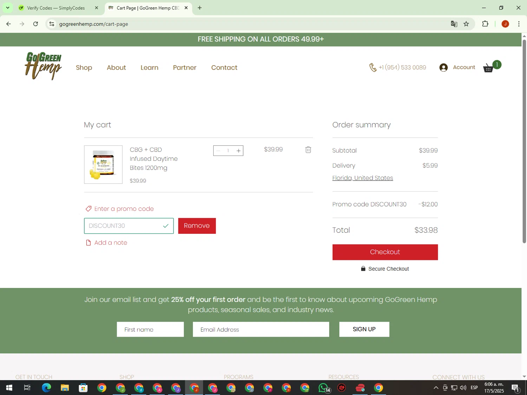Viewport: 527px width, 395px height.
Task: View site information icon in address bar
Action: click(52, 24)
